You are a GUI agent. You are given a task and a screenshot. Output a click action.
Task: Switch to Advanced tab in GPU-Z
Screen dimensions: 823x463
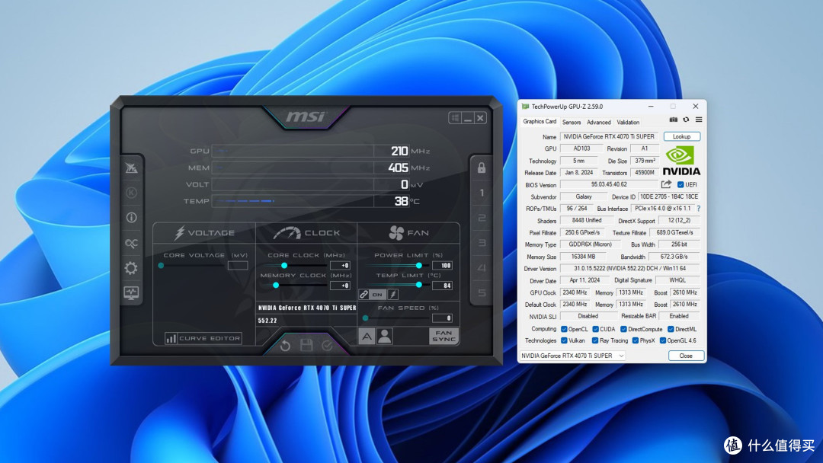point(599,122)
